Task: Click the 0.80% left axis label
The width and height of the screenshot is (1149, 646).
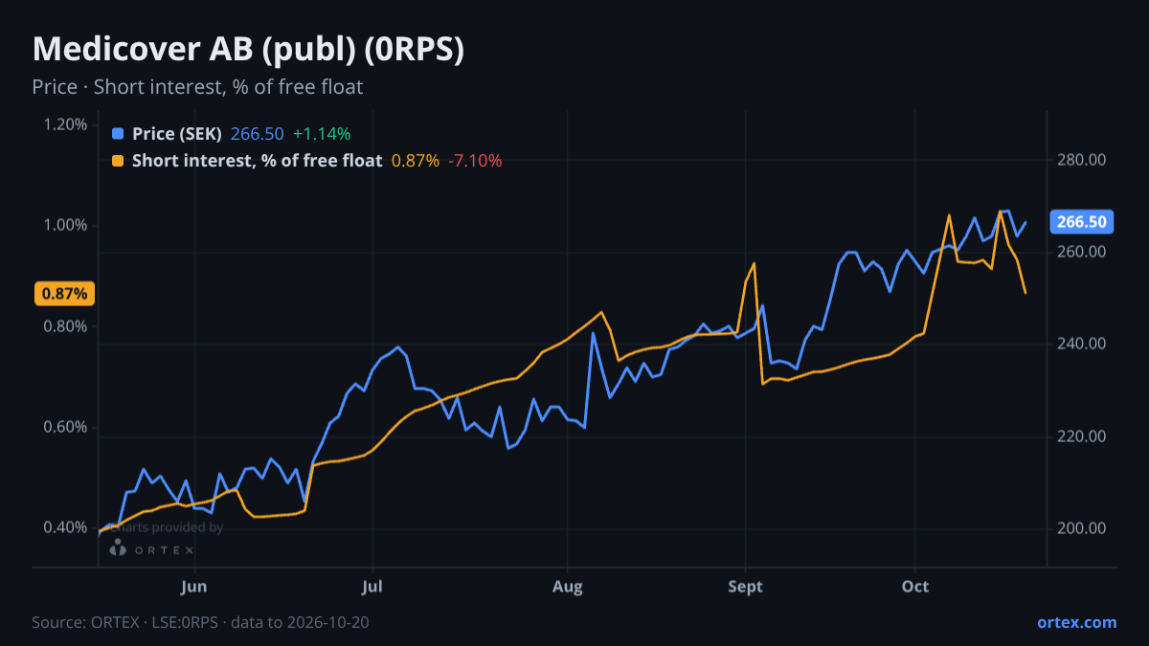Action: pyautogui.click(x=65, y=326)
